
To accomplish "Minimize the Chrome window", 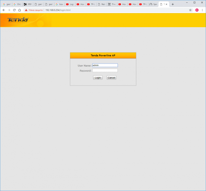I will pos(187,2).
